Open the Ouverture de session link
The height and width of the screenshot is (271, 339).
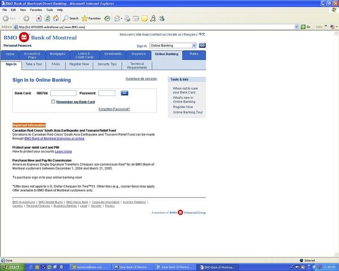141,78
